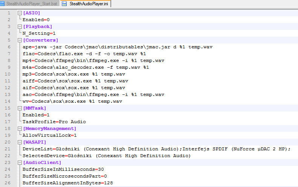Click the aiff=Codecs\sox line

point(75,81)
